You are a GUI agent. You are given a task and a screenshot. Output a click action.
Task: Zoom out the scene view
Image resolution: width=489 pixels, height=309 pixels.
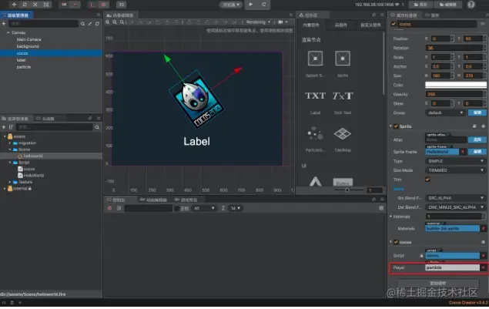pyautogui.click(x=115, y=22)
